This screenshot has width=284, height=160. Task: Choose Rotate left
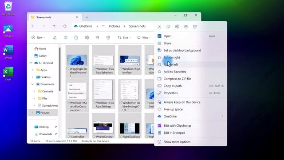tap(190, 64)
